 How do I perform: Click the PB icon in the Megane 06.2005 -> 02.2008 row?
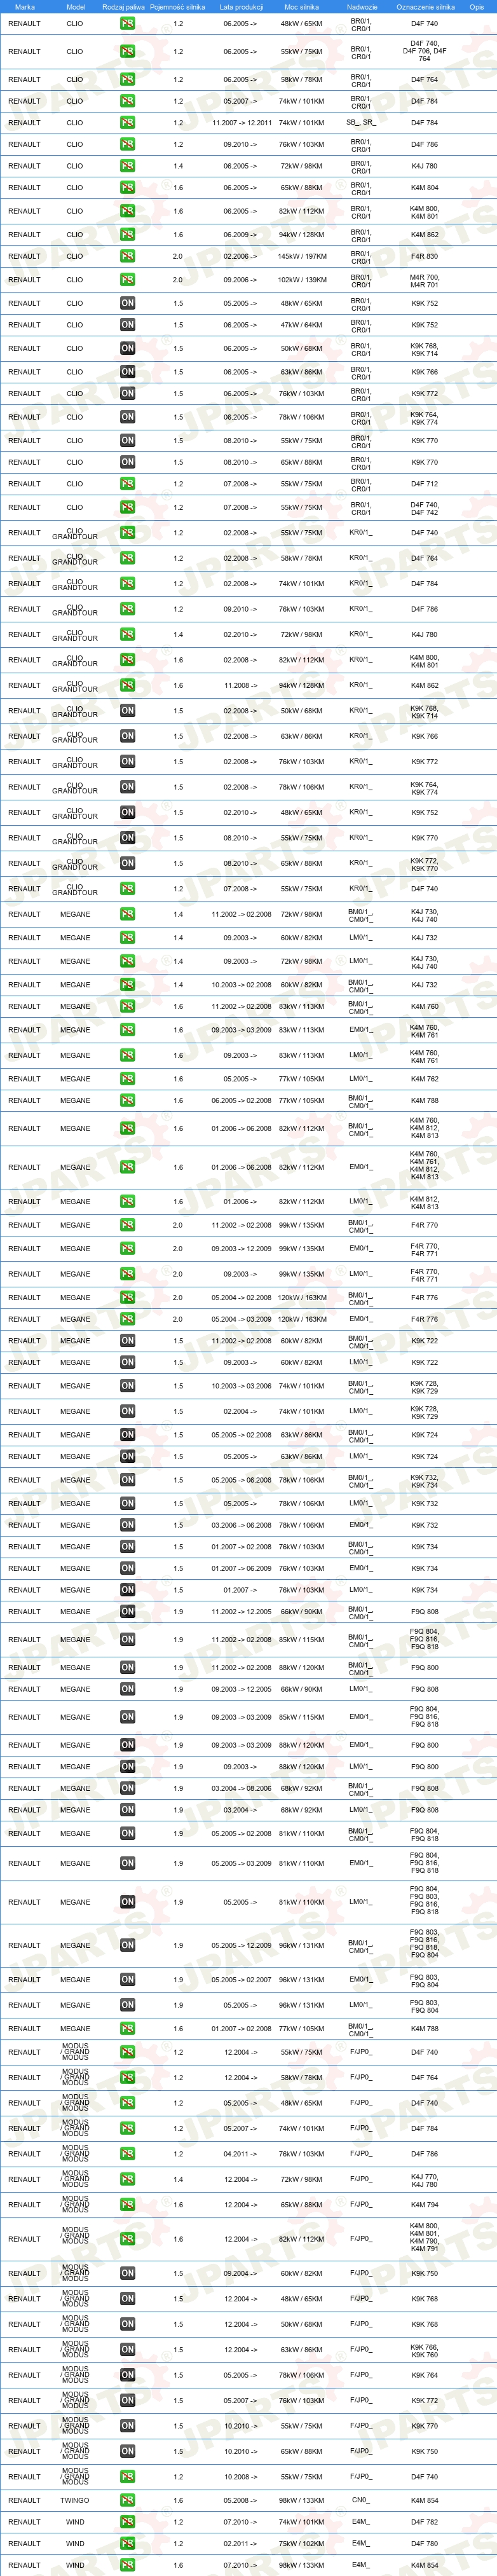click(127, 1101)
